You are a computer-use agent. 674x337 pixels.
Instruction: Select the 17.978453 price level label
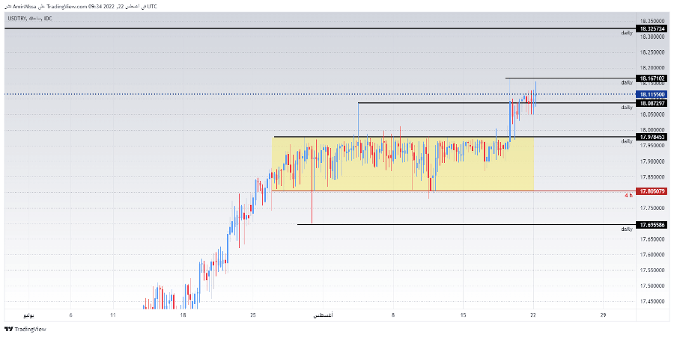652,137
